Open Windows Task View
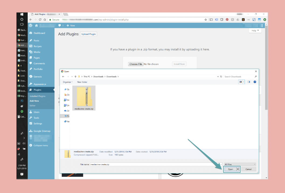 [x=22, y=24]
